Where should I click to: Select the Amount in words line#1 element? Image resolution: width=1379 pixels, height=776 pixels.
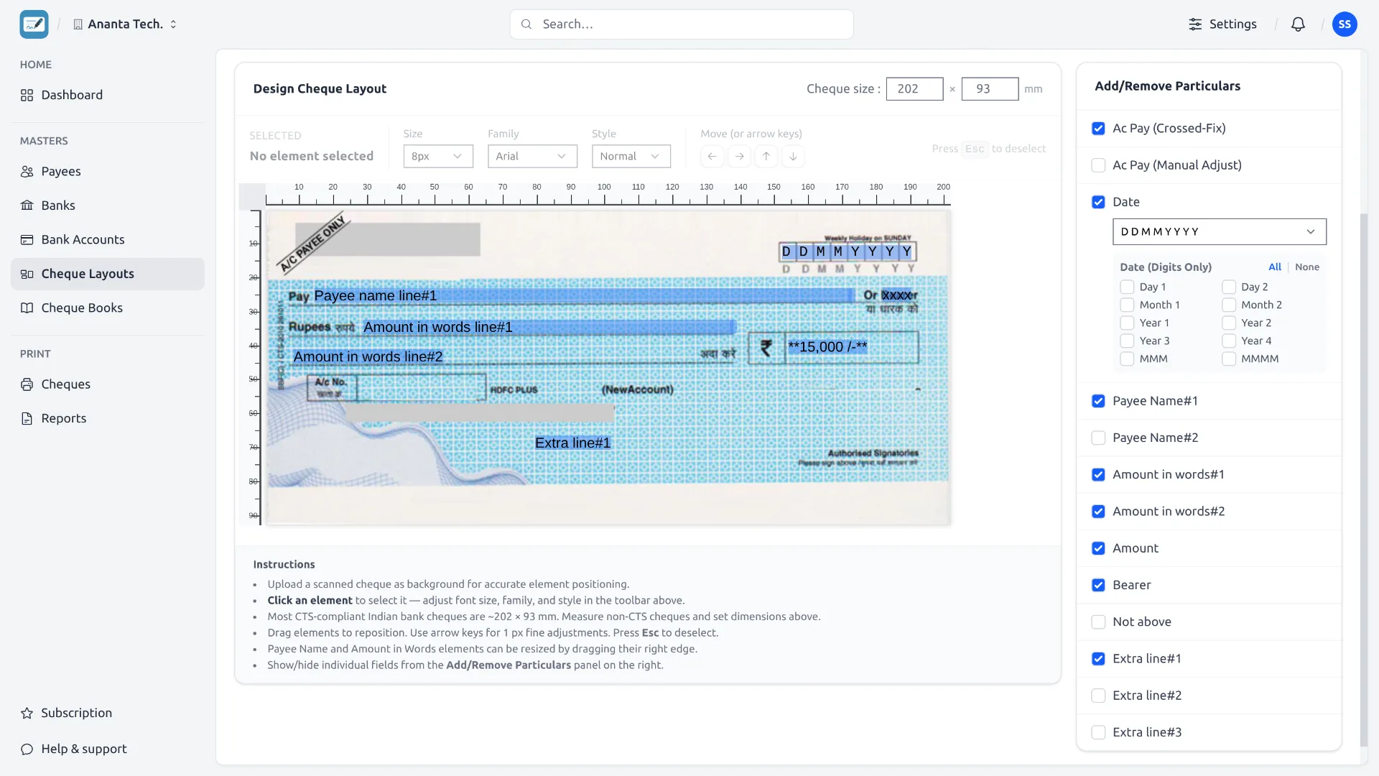coord(549,327)
